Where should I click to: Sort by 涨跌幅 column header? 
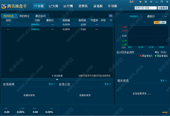point(66,20)
